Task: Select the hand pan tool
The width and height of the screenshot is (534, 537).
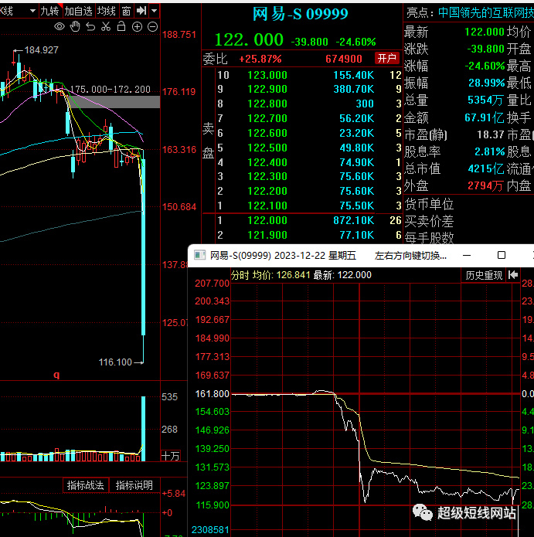Action: 75,27
